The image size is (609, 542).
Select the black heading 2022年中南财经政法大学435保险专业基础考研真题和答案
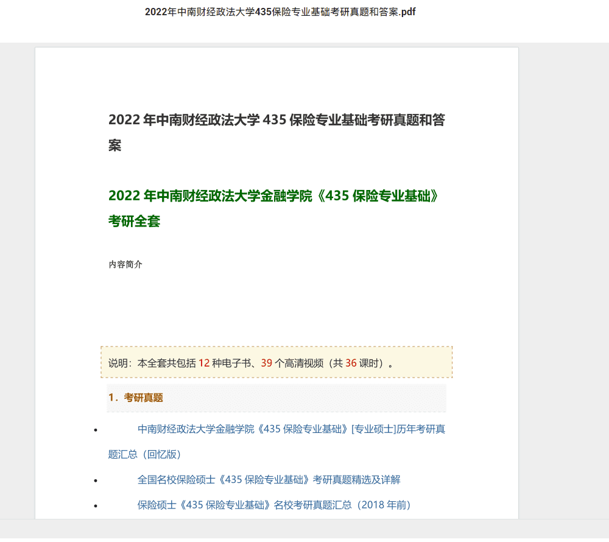(x=276, y=132)
